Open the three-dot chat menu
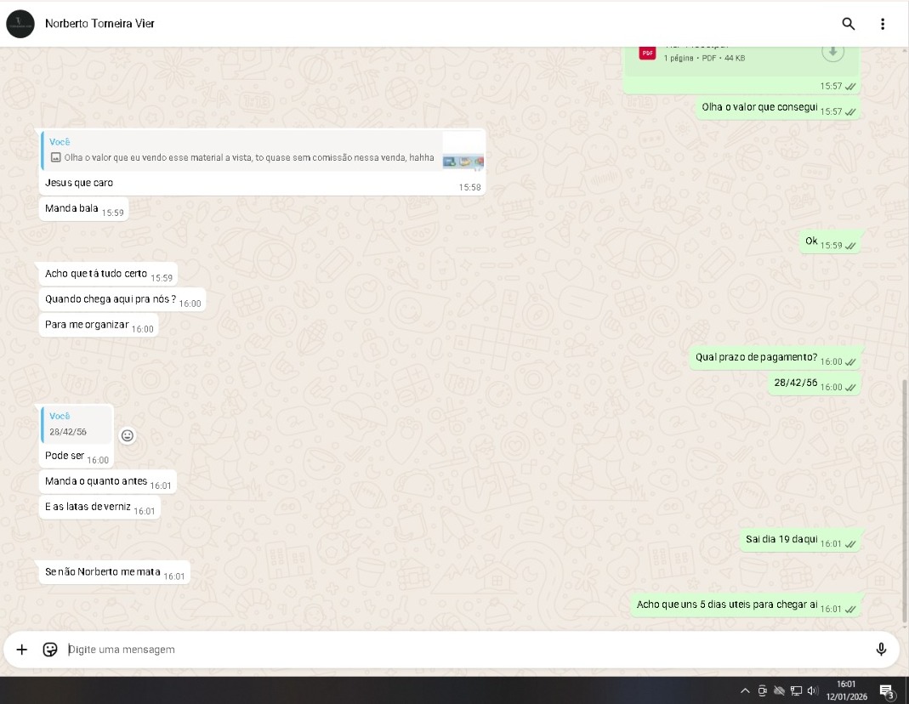The image size is (909, 704). click(883, 24)
